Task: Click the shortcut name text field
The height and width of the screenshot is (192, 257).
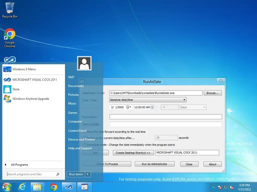Action: point(187,152)
